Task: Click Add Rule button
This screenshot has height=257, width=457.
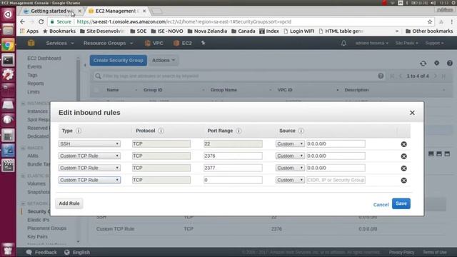Action: [69, 203]
